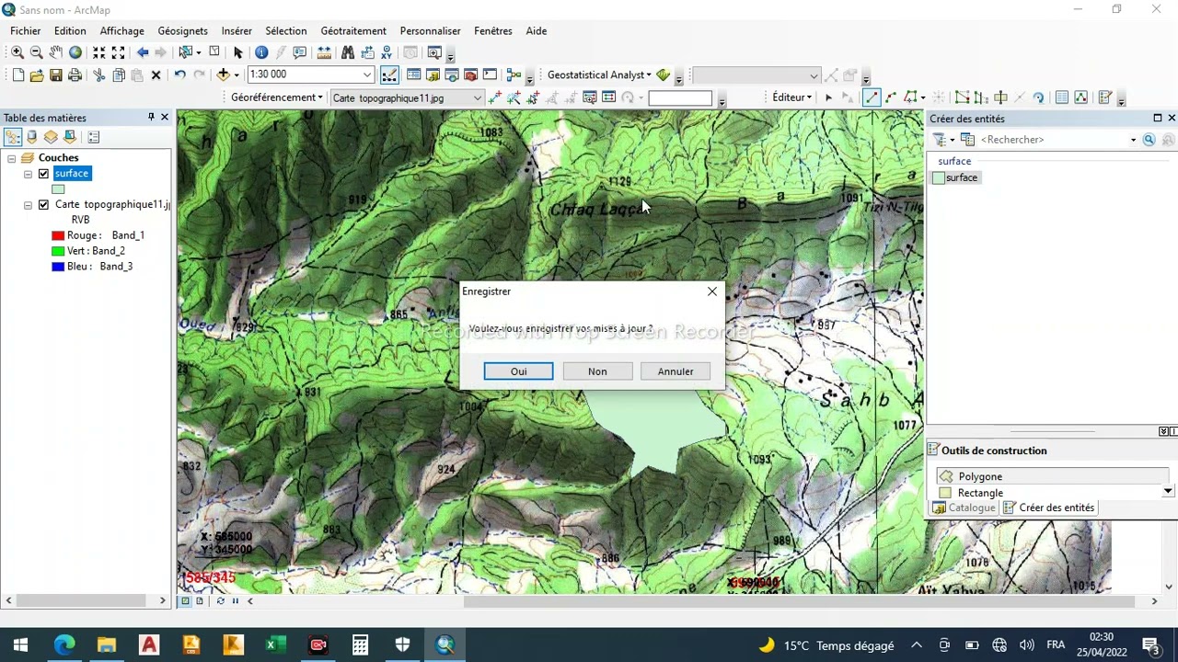Image resolution: width=1178 pixels, height=662 pixels.
Task: Open the Geostatistical Wizard icon
Action: coord(663,74)
